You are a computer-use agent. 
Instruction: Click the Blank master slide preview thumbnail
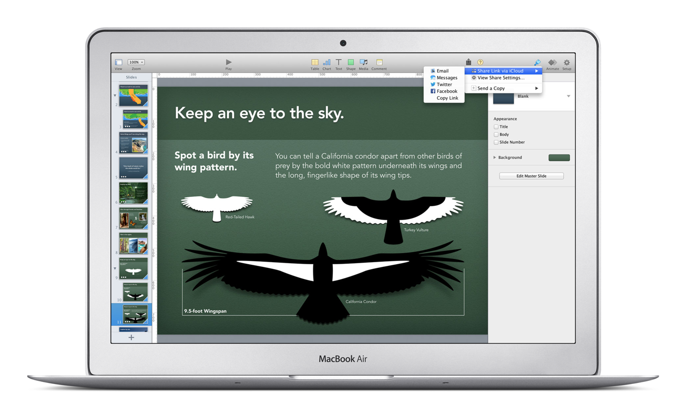503,98
